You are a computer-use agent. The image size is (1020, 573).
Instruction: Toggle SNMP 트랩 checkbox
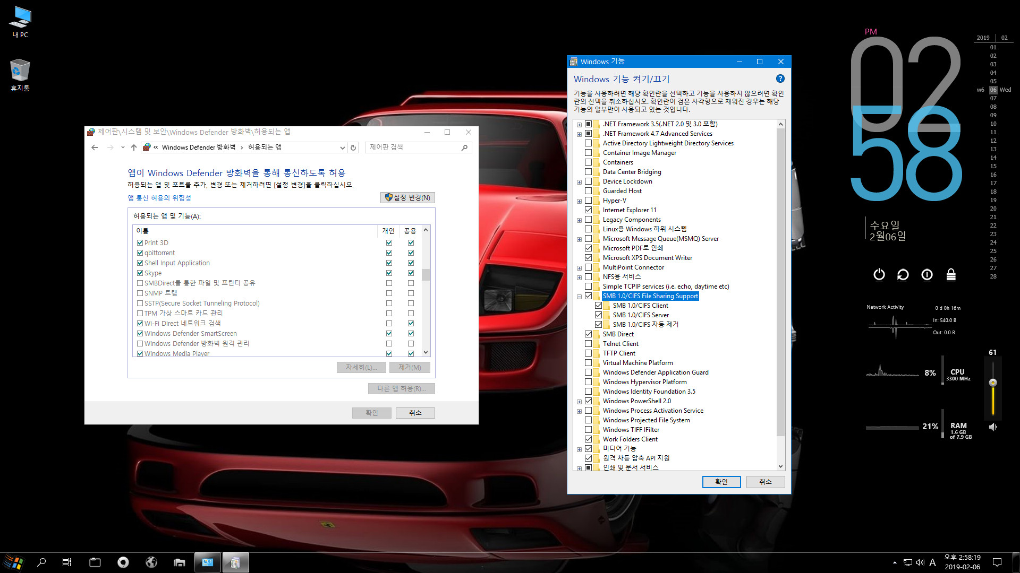[140, 293]
